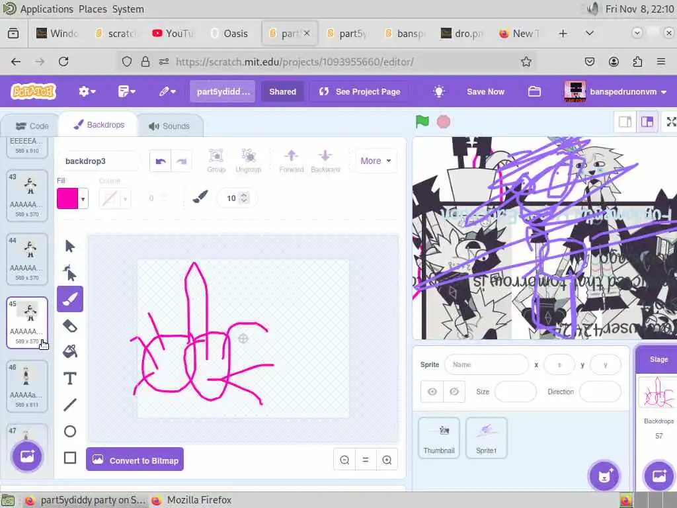Open the File menu dropdown
This screenshot has width=677, height=508.
tap(126, 91)
